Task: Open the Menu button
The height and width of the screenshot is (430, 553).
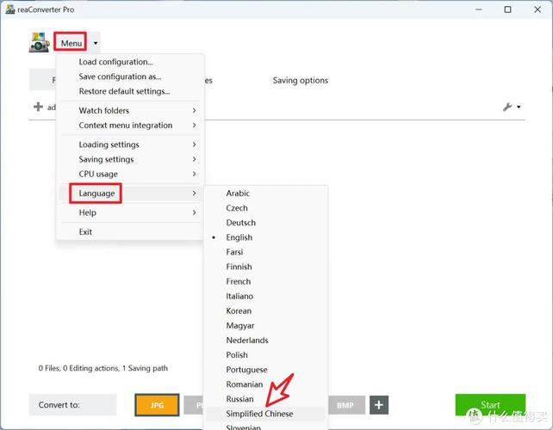Action: click(71, 43)
